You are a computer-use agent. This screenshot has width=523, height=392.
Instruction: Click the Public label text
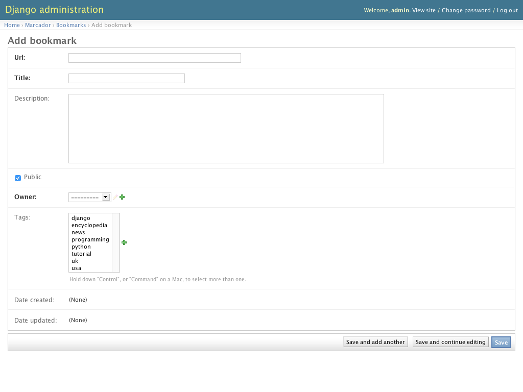coord(33,177)
